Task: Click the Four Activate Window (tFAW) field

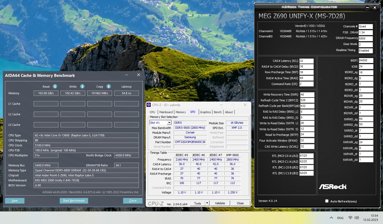Action: click(x=307, y=141)
